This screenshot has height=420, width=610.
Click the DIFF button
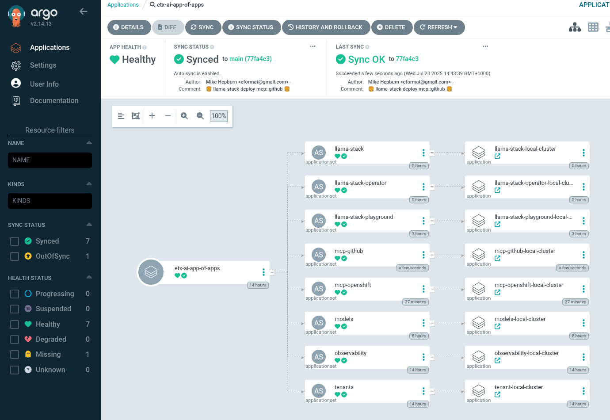[168, 27]
